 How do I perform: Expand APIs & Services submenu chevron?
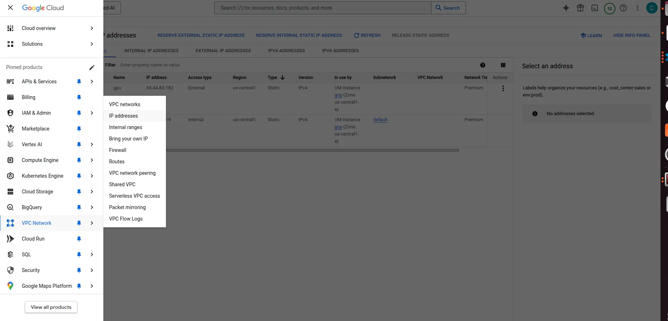click(92, 82)
